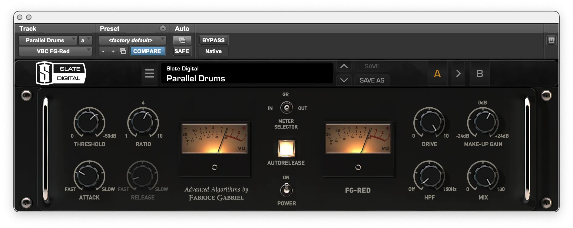The image size is (573, 228).
Task: Click the THRESHOLD knob
Action: click(x=89, y=122)
